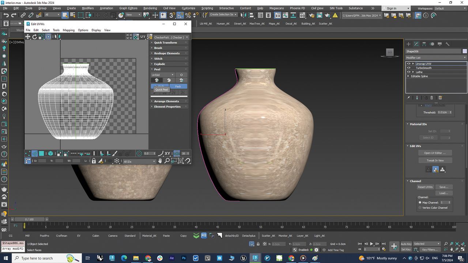
Task: Click the Reset Peel icon
Action: (x=181, y=80)
